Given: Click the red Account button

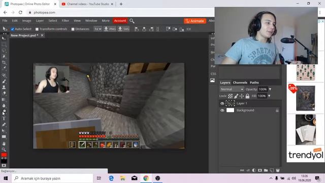Looking at the screenshot, I should [120, 21].
